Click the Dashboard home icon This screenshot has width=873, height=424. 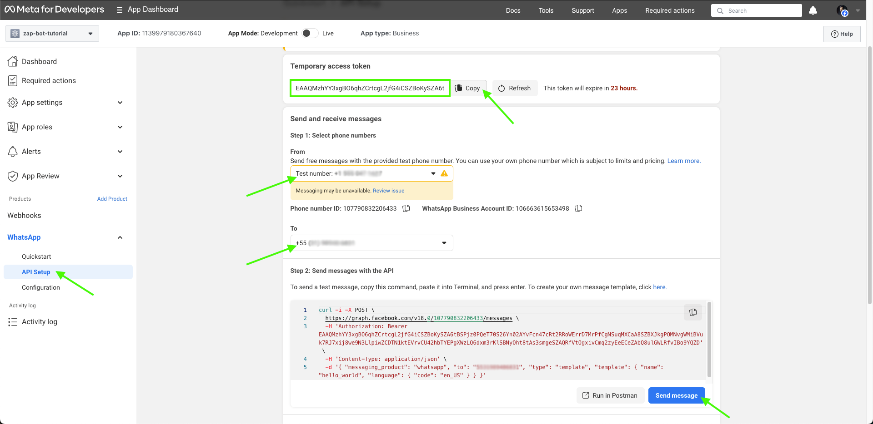tap(13, 61)
